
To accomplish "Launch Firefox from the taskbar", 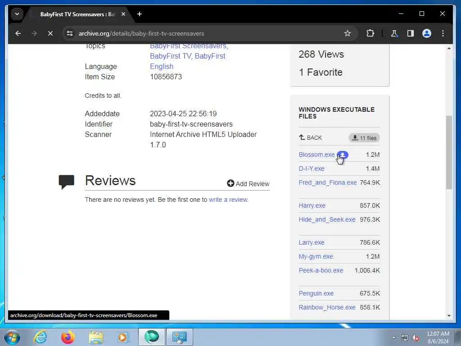I will click(68, 337).
